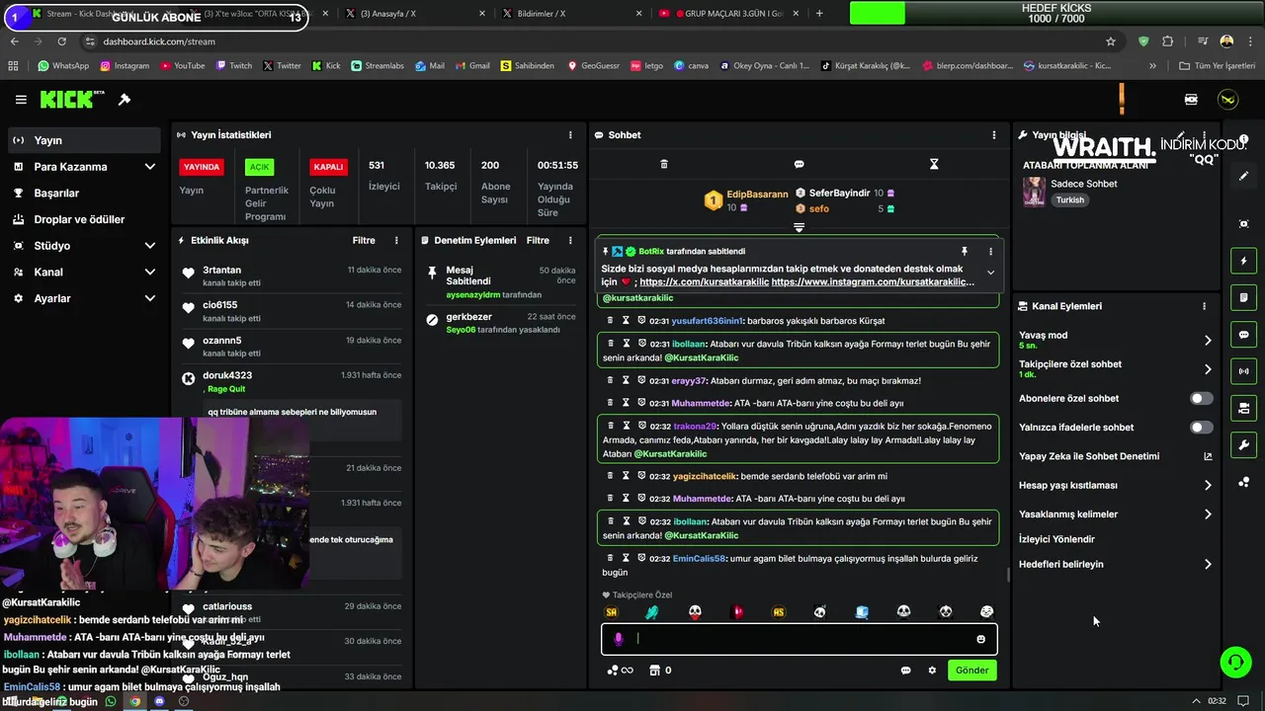Click the lightning bolt sidebar icon

1243,261
